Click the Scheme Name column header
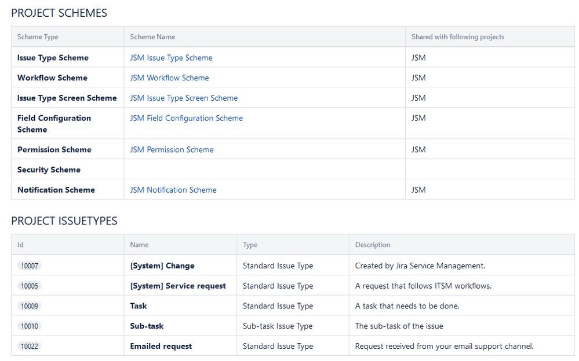The image size is (579, 361). point(152,37)
